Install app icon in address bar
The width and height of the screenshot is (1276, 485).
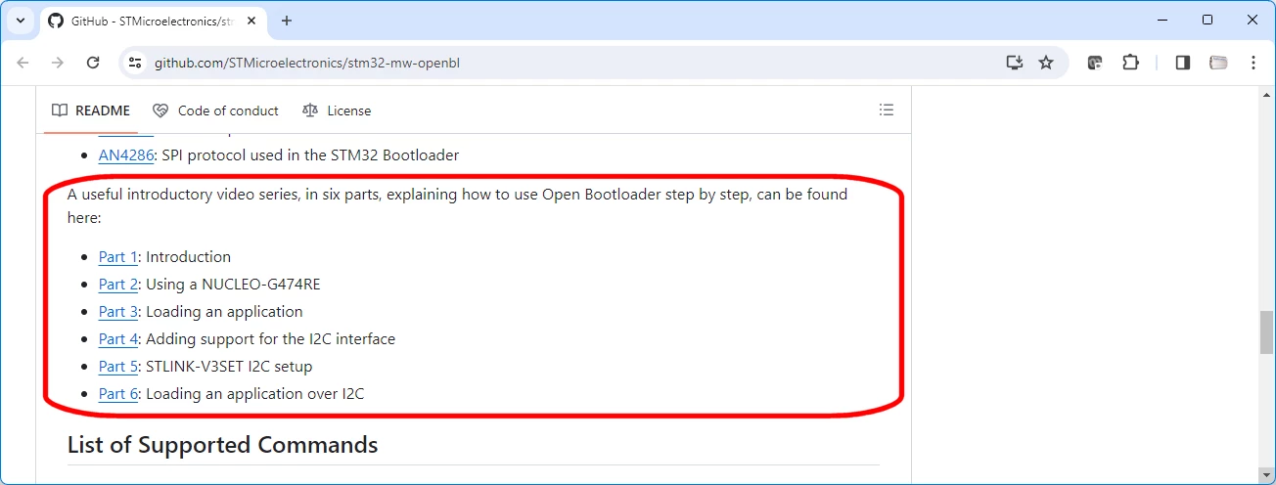(1015, 63)
